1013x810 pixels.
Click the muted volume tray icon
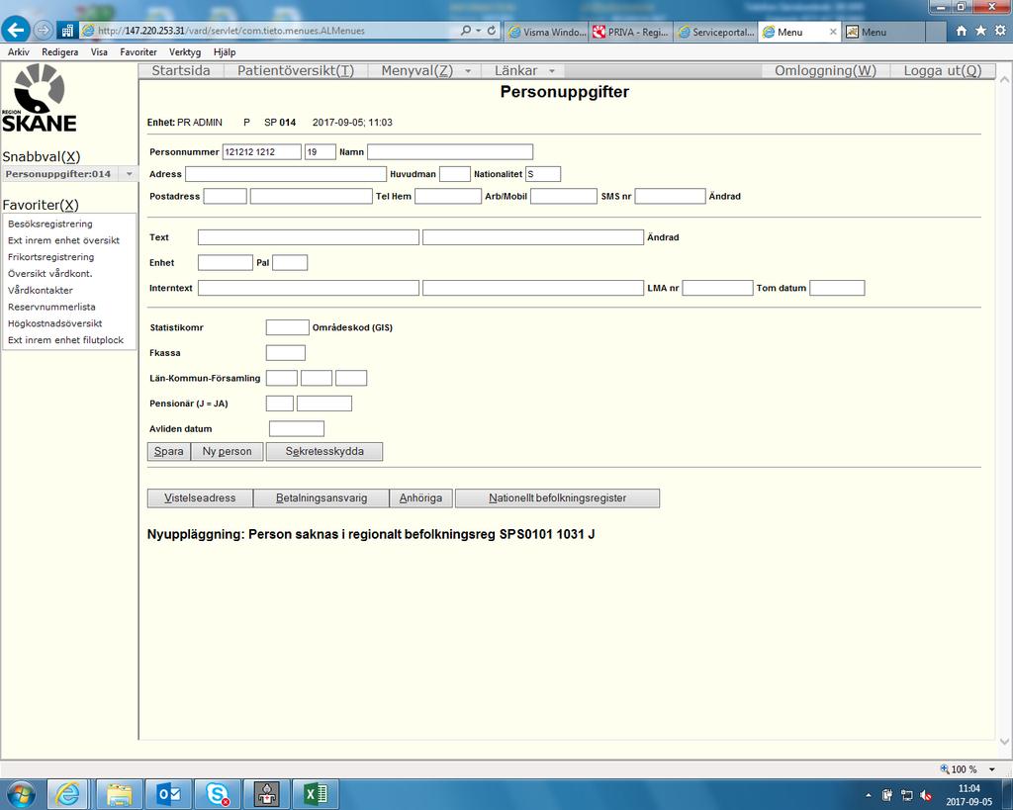926,795
